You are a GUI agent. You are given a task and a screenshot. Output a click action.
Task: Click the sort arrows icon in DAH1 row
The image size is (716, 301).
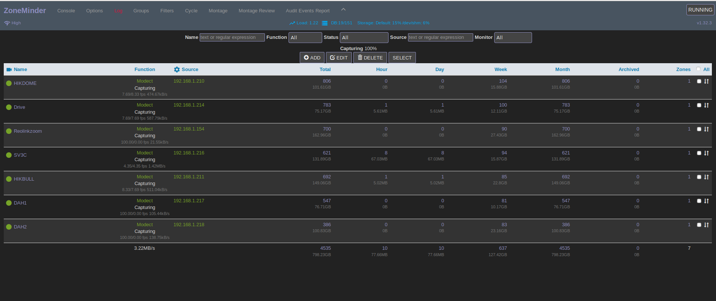click(x=706, y=201)
